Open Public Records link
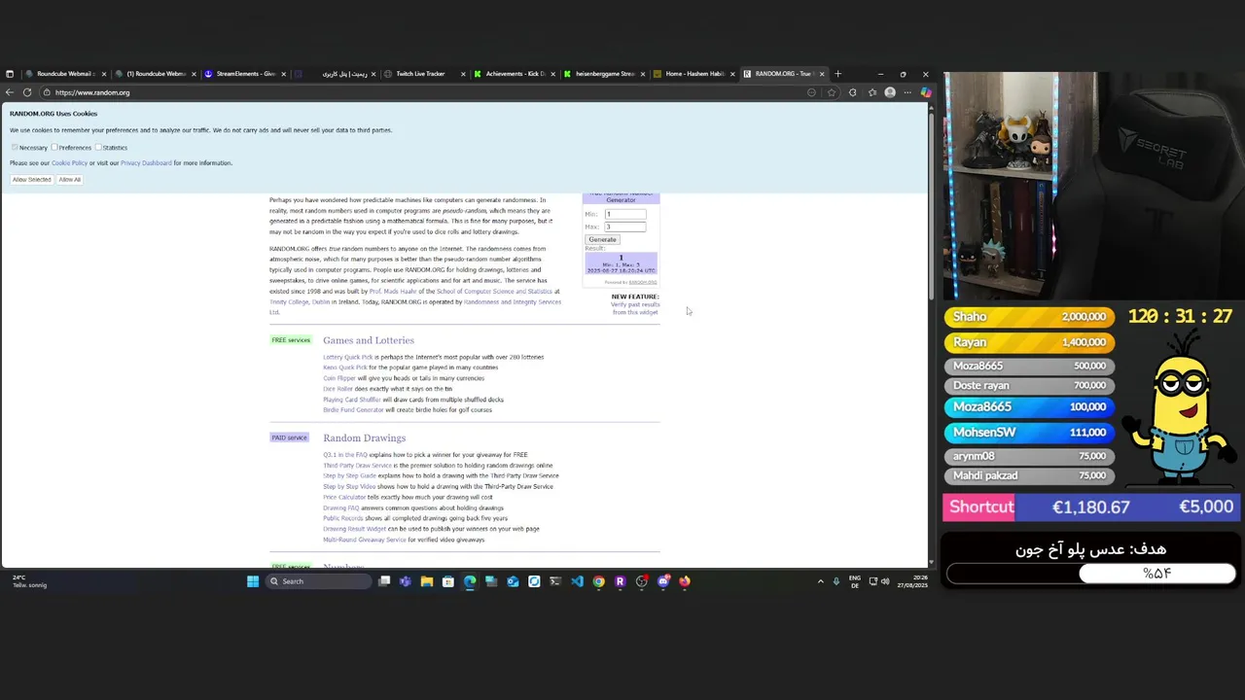The image size is (1245, 700). 343,518
